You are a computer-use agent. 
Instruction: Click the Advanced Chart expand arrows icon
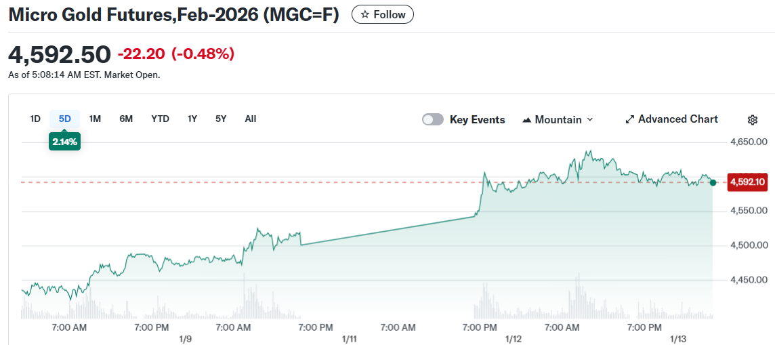pyautogui.click(x=630, y=119)
